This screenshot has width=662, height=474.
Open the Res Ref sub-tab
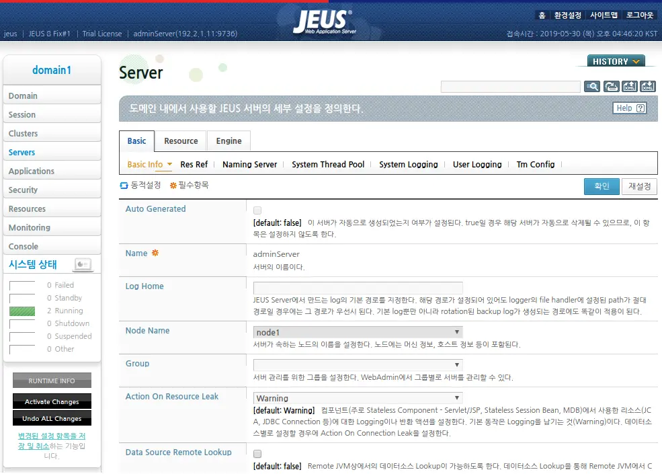pyautogui.click(x=194, y=164)
